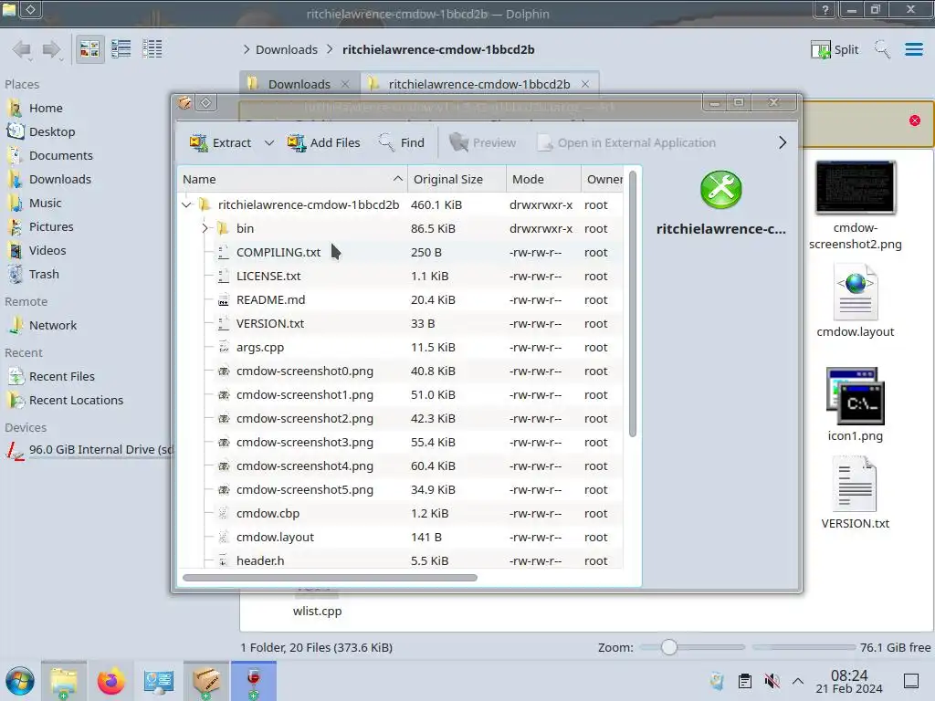Expand the bin folder in archive
The width and height of the screenshot is (935, 701).
205,228
